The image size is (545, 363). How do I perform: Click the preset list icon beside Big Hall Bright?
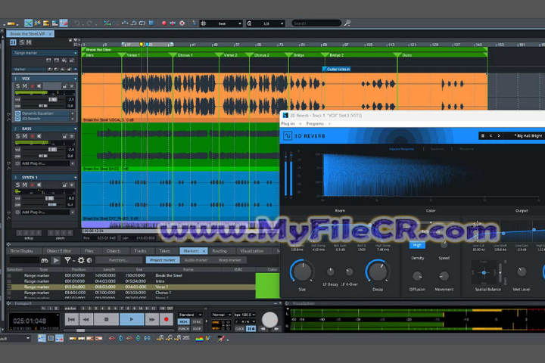click(482, 136)
